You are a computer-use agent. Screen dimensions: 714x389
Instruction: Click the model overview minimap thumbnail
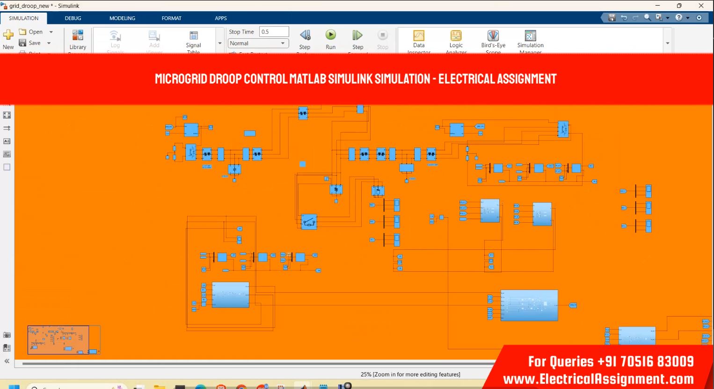point(58,339)
